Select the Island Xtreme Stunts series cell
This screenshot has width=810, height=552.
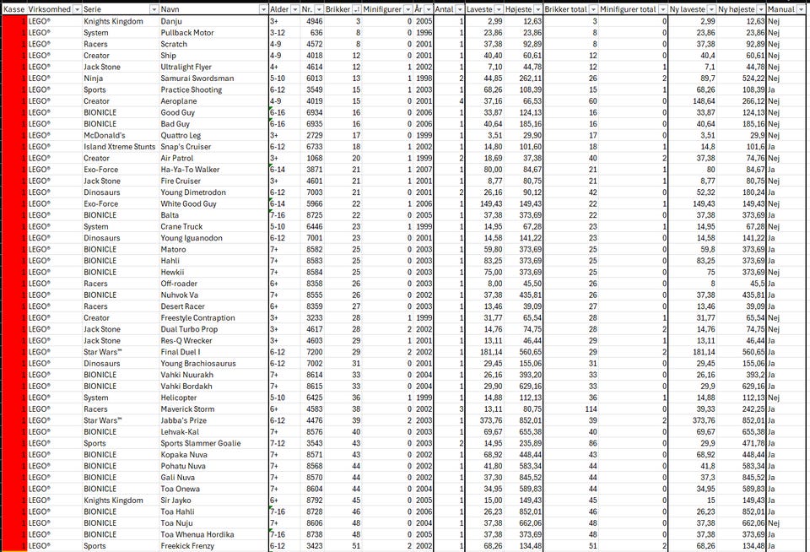121,147
